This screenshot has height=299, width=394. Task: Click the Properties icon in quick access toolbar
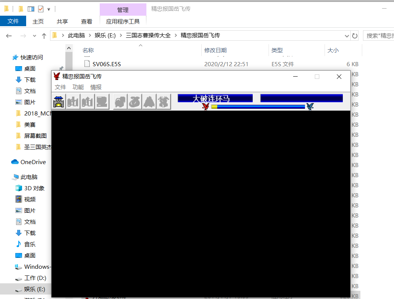(x=31, y=9)
